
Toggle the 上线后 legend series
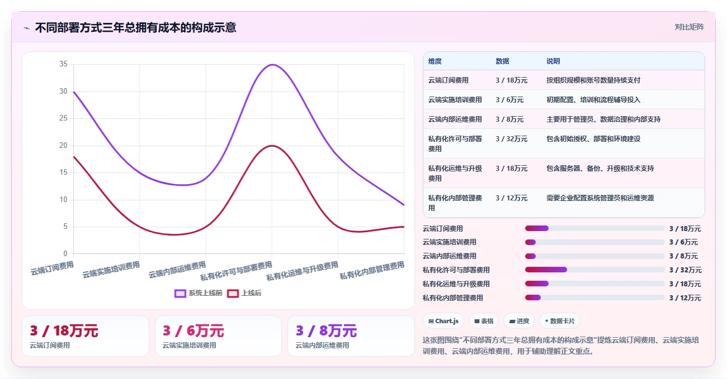click(244, 293)
